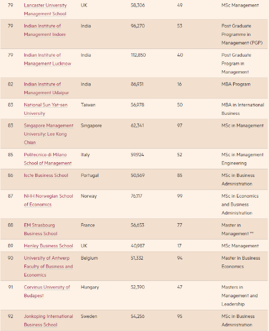Select the salary value 76,117
Image resolution: width=269 pixels, height=331 pixels.
point(136,196)
